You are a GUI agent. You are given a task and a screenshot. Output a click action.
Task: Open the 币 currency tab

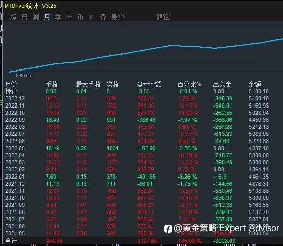(80, 17)
